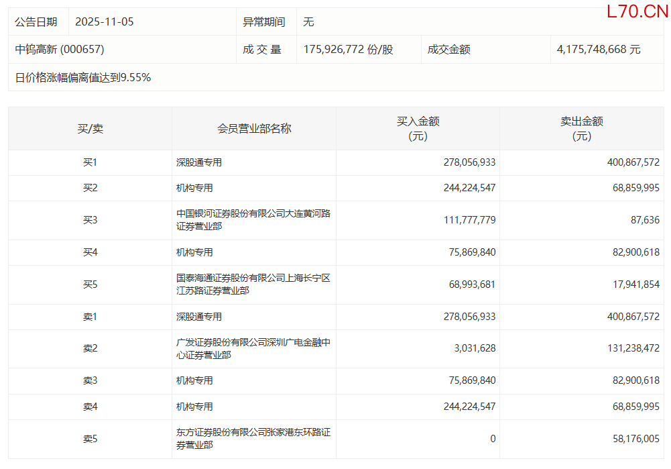
Task: Click 东方证券 张家港东环路 broker name
Action: [x=253, y=439]
